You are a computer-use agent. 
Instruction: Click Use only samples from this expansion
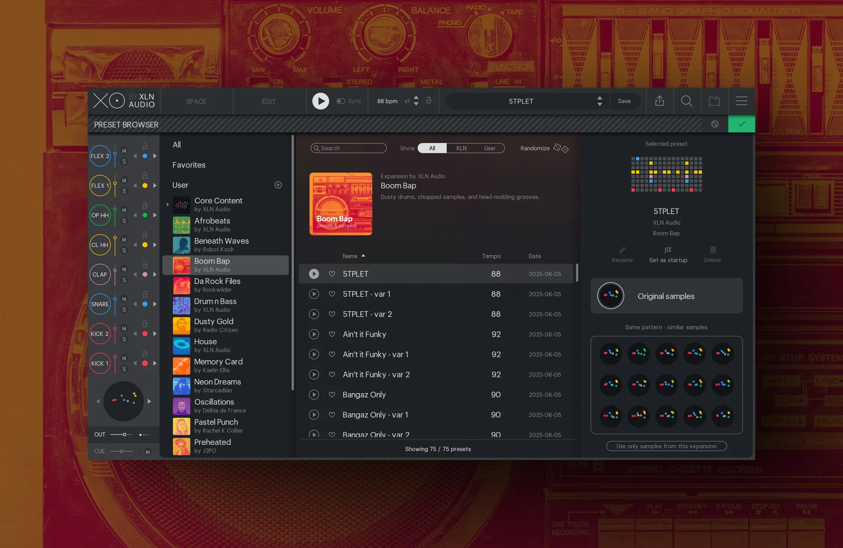pyautogui.click(x=666, y=446)
